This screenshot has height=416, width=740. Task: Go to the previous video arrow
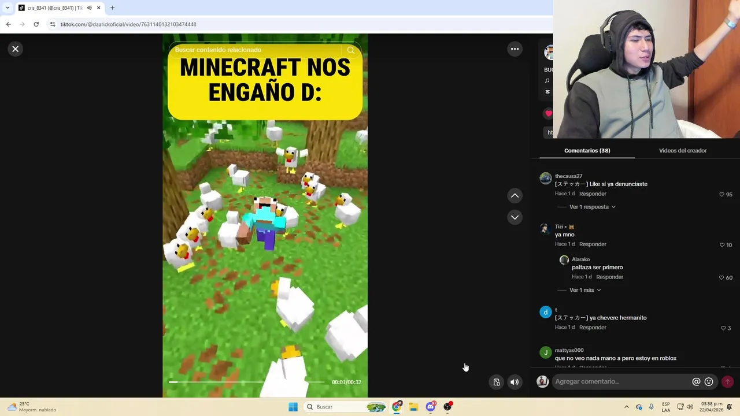515,196
